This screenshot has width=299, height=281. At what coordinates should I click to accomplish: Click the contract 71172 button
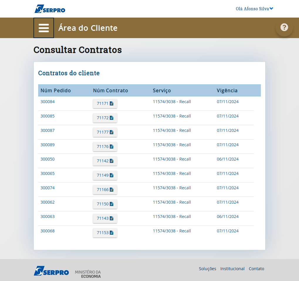105,118
